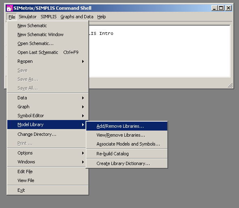Select Re-build Catalog submenu item
This screenshot has height=208, width=239.
127,154
